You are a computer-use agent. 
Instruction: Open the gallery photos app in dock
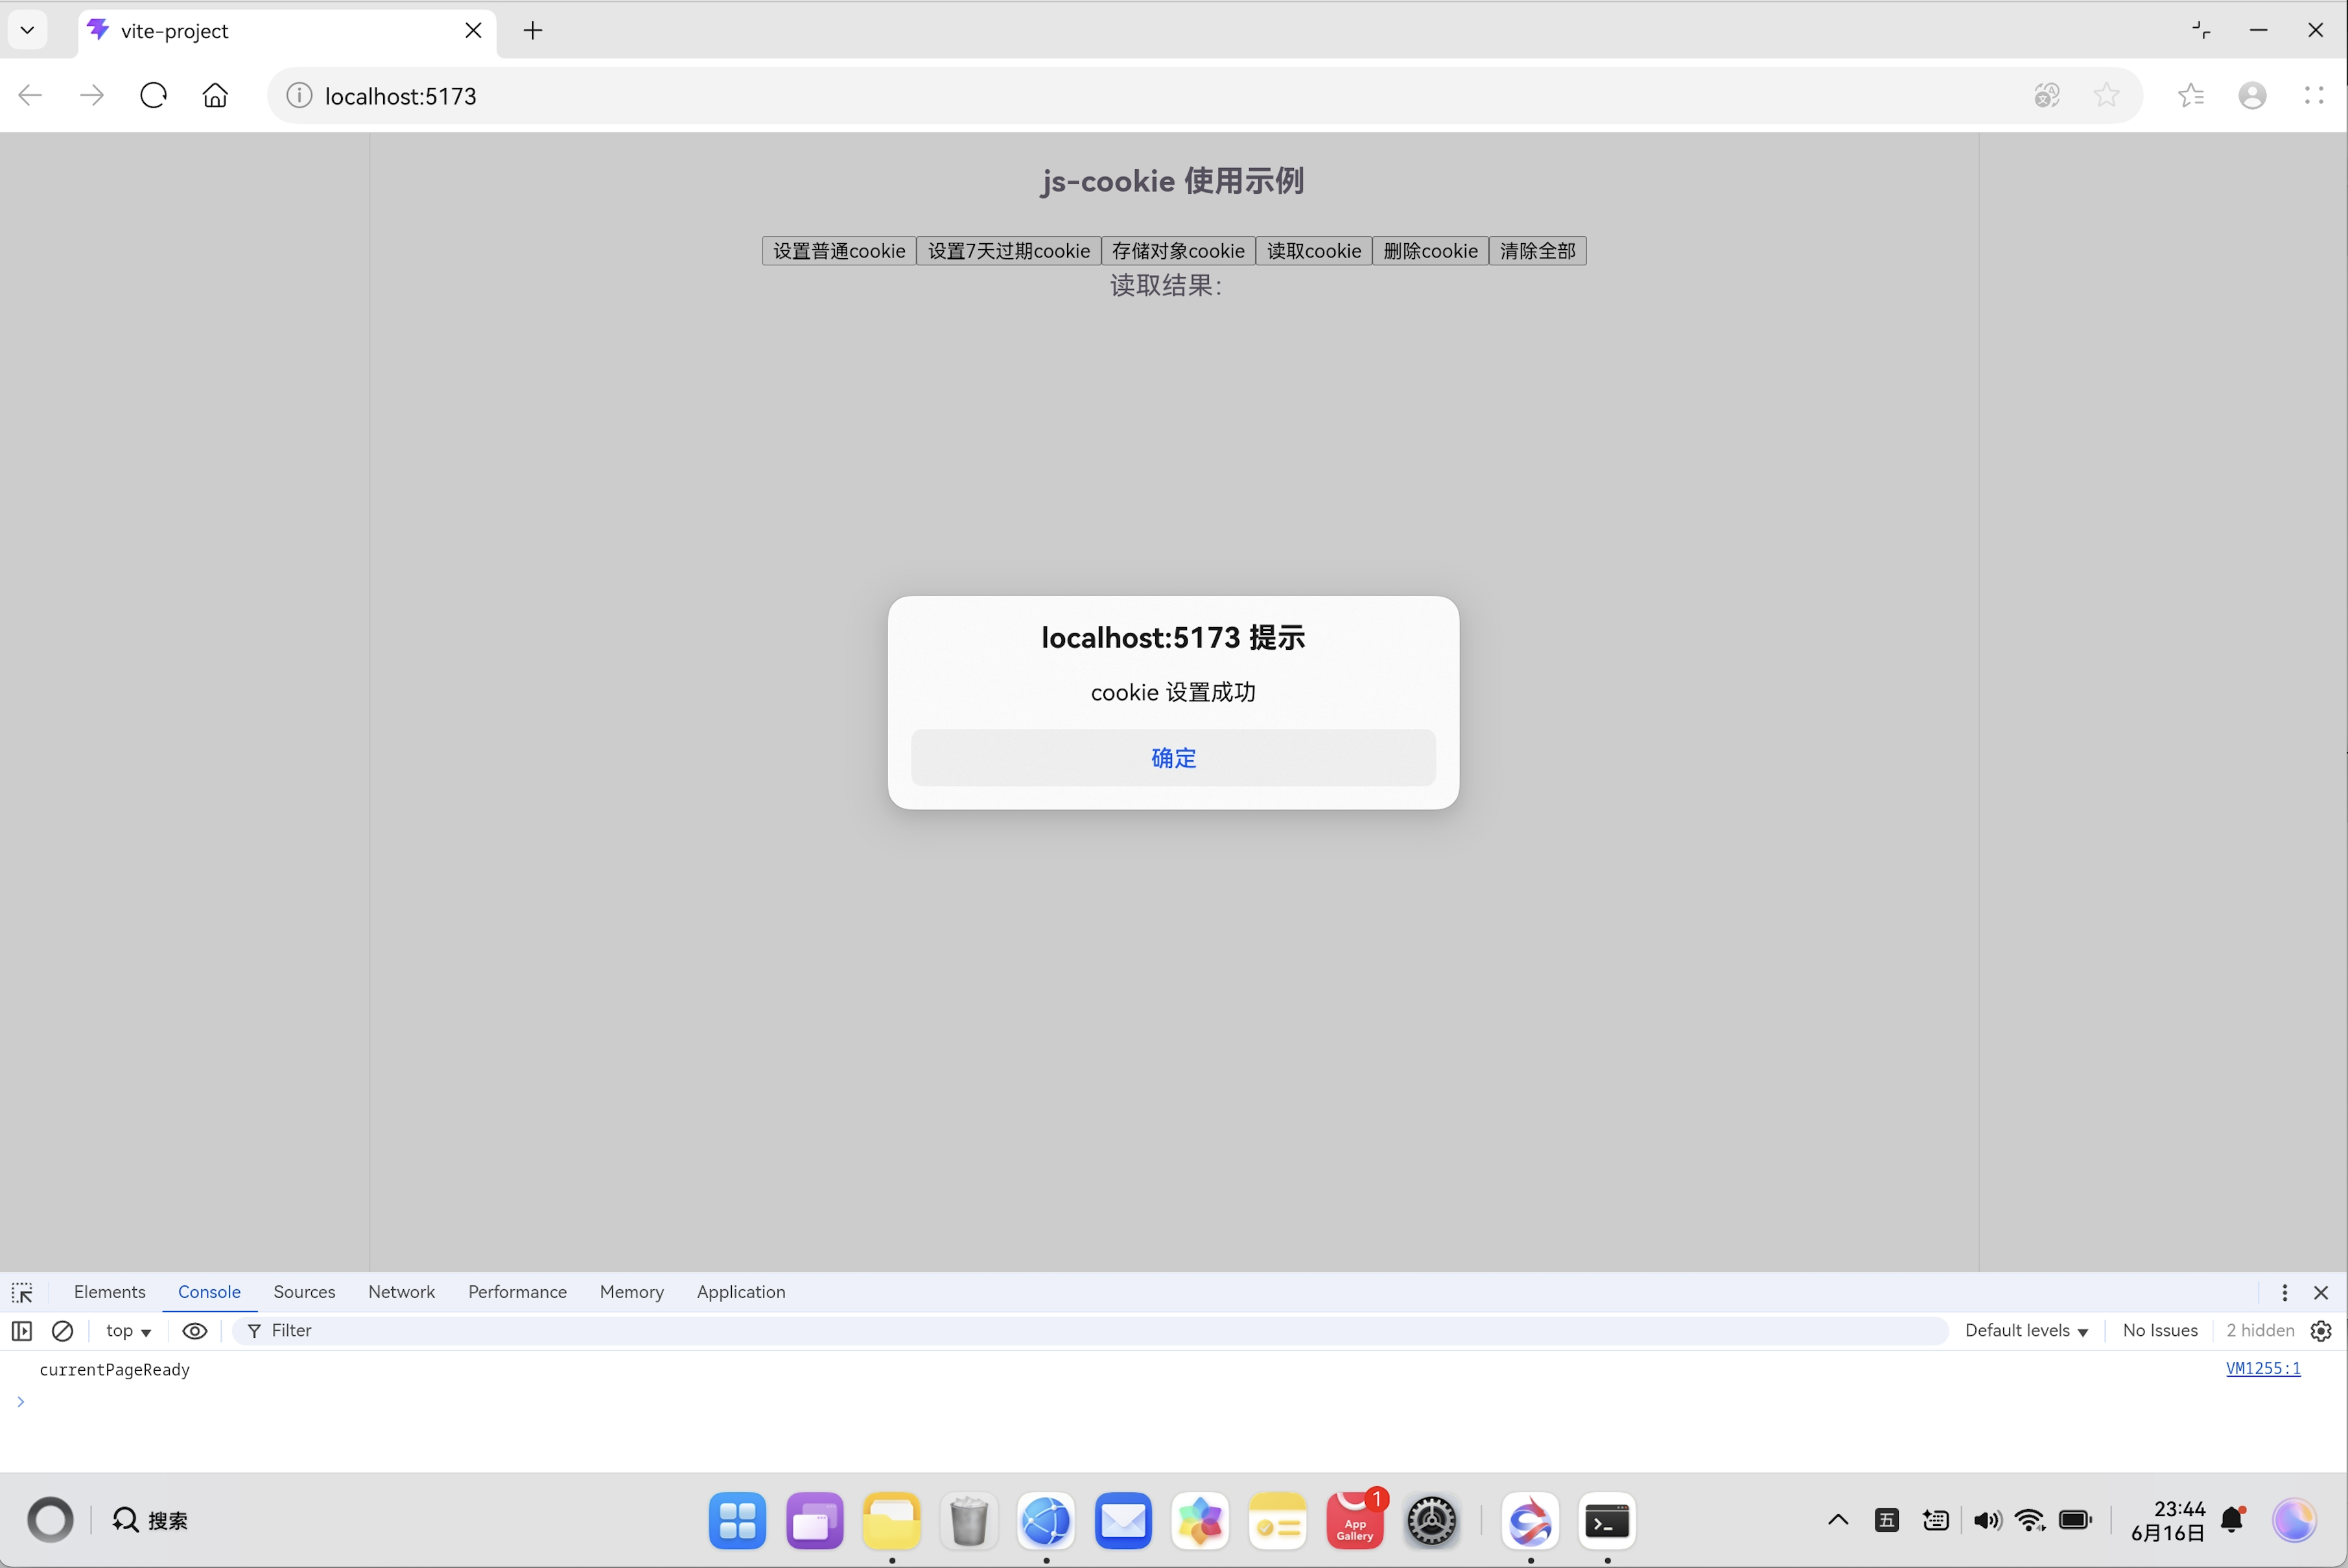click(x=1199, y=1520)
